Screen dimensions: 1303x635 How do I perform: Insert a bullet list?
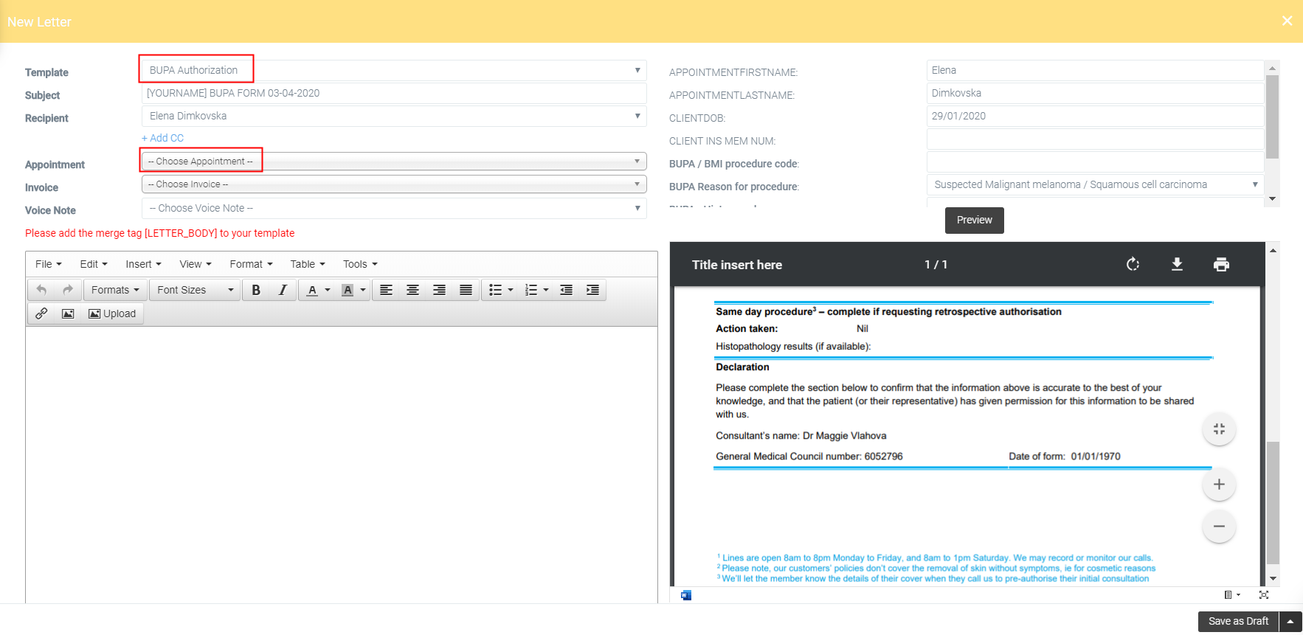495,290
